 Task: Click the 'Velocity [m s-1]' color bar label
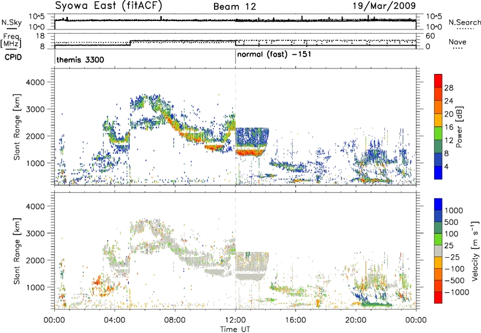[x=475, y=251]
